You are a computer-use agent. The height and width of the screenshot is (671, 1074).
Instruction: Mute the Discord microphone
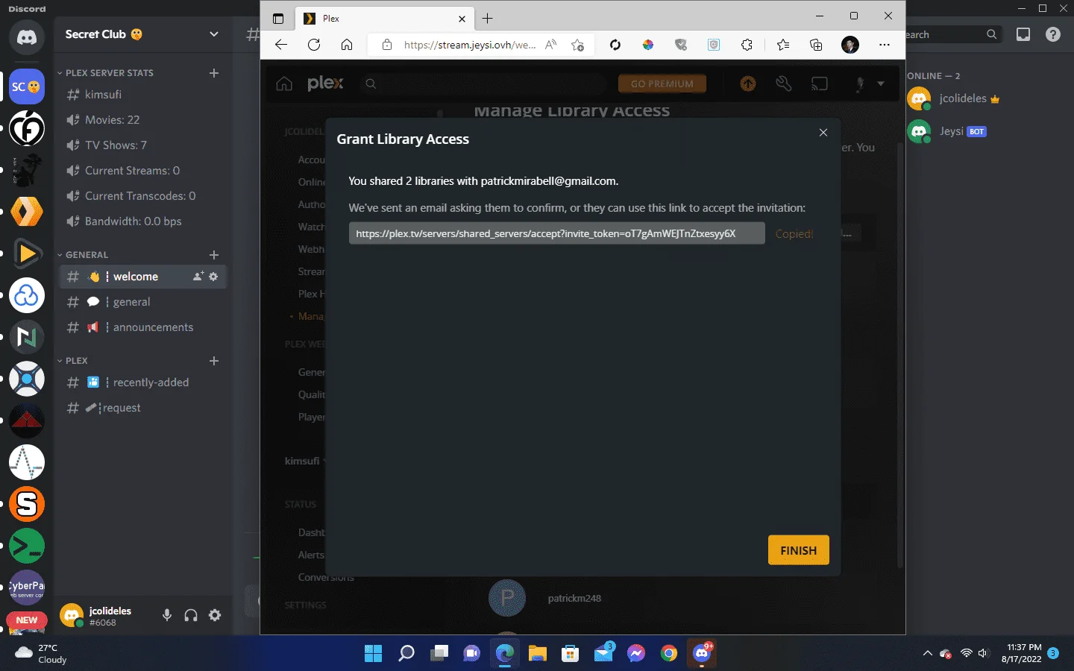[x=167, y=615]
